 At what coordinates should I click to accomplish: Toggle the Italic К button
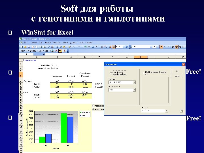coord(165,47)
